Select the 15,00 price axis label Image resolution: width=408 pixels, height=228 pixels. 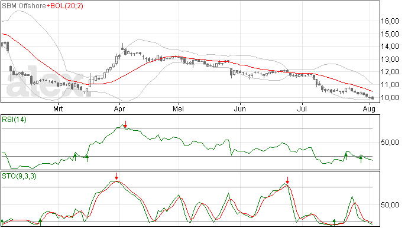(x=390, y=34)
